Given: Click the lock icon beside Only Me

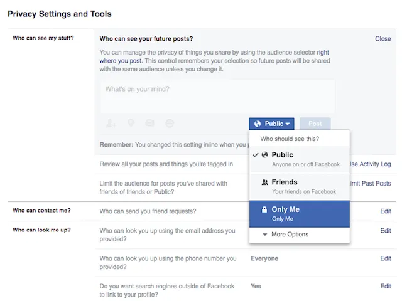Looking at the screenshot, I should point(264,209).
